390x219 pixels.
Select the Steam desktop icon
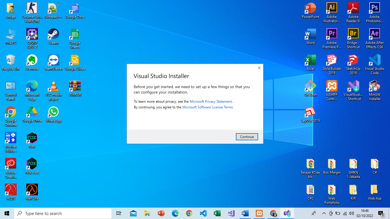tap(53, 37)
